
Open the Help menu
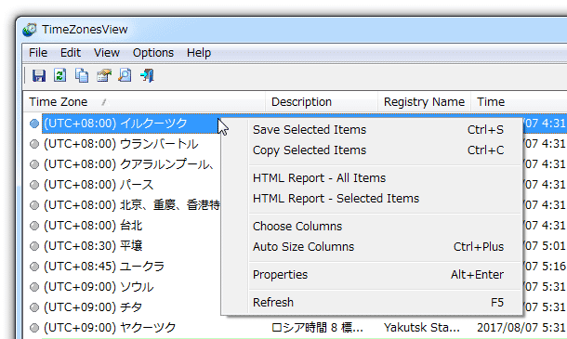[199, 53]
